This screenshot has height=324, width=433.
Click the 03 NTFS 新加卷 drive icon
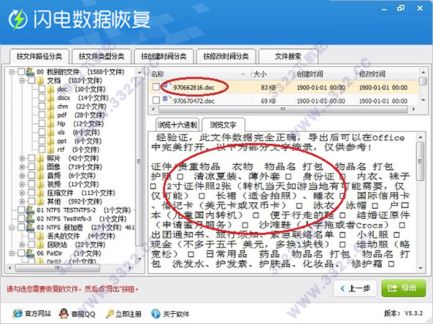30,228
